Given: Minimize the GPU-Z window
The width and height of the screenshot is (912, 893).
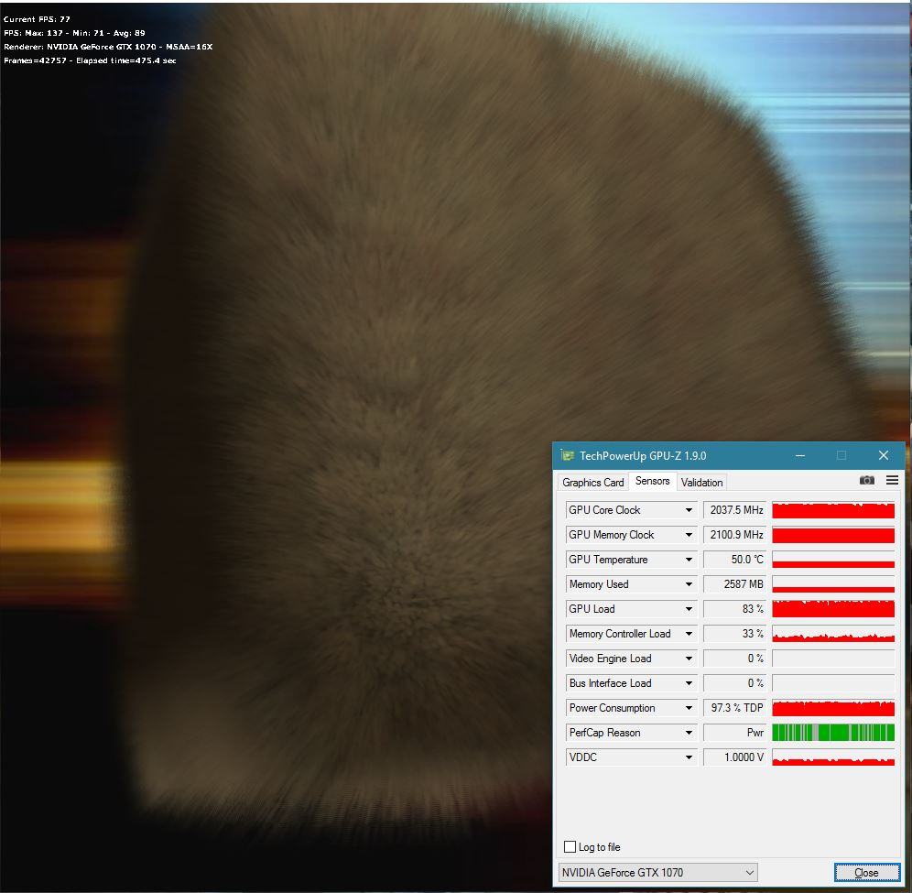Looking at the screenshot, I should [800, 455].
